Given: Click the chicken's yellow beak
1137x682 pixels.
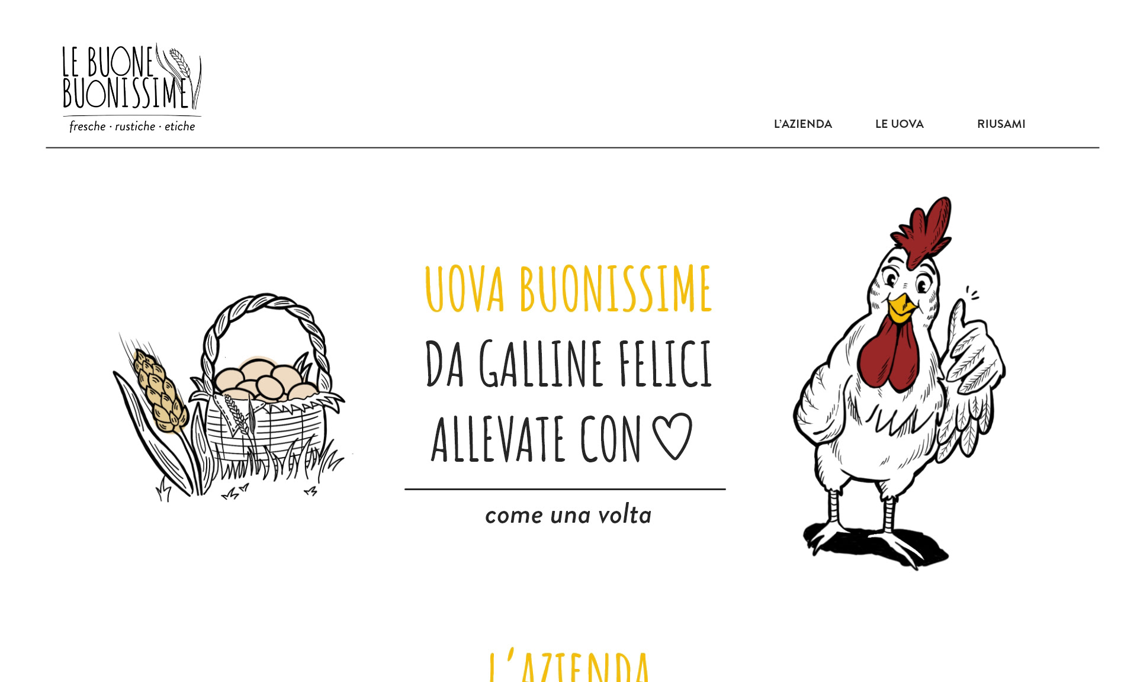Looking at the screenshot, I should click(901, 308).
